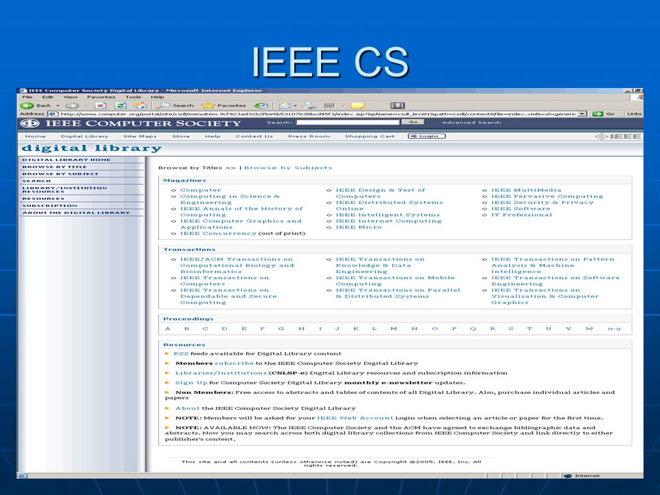Screen dimensions: 660x495
Task: Open the History icon in toolbar
Action: (261, 106)
